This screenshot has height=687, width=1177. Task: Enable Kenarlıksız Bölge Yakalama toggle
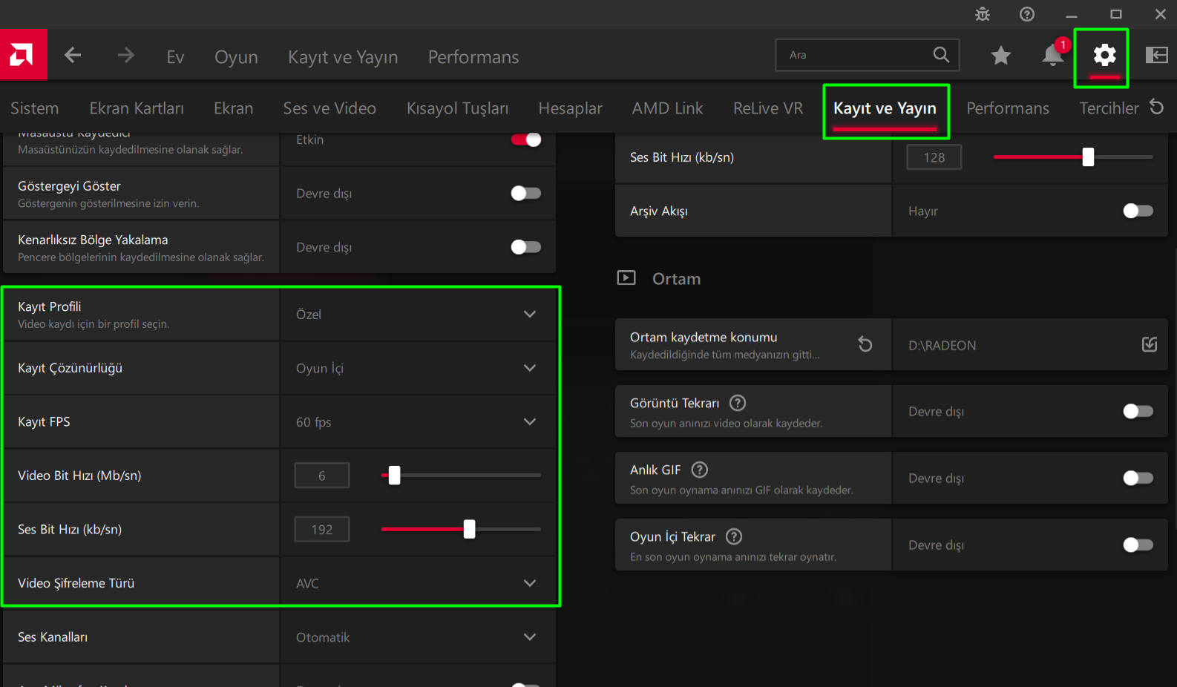click(526, 247)
